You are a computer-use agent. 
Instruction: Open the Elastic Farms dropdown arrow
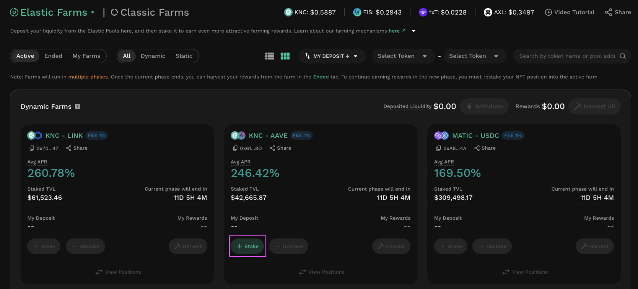(x=93, y=12)
